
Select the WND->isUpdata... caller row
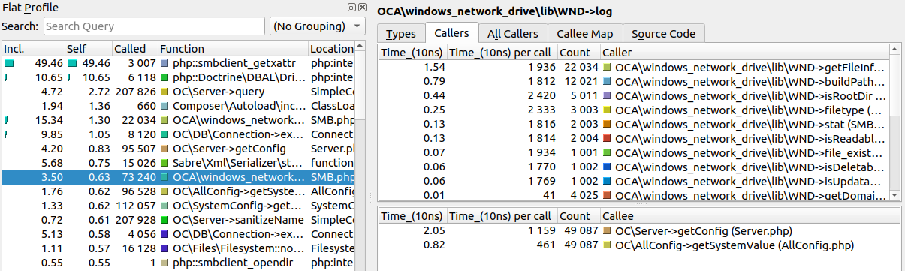point(633,181)
